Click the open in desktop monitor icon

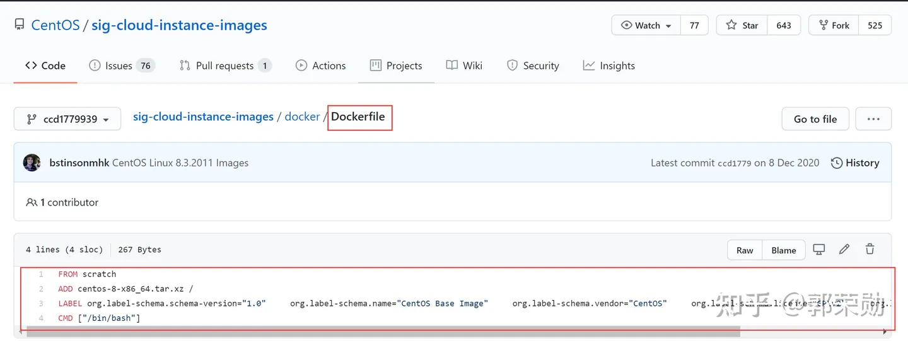819,250
